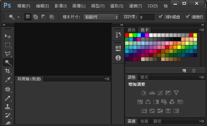207x126 pixels.
Task: Add a Photo Filter adjustment
Action: [164, 102]
